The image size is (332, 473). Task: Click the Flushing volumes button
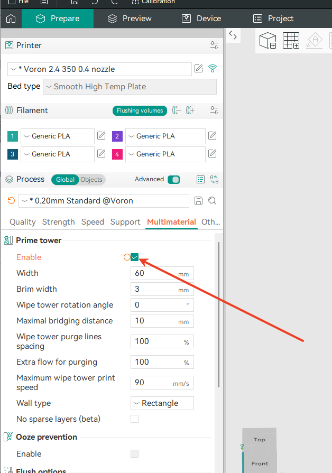pos(140,110)
